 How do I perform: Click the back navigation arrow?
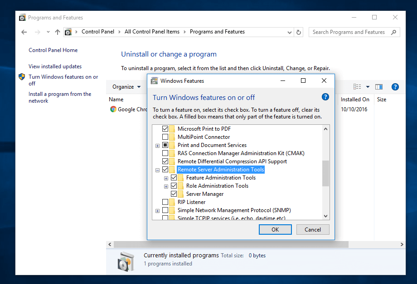24,32
